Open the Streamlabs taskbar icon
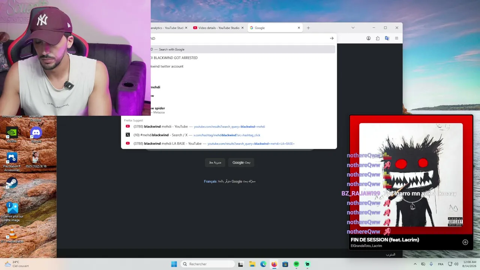480x270 pixels. pyautogui.click(x=307, y=264)
